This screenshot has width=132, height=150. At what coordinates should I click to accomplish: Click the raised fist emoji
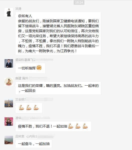pyautogui.click(x=39, y=68)
